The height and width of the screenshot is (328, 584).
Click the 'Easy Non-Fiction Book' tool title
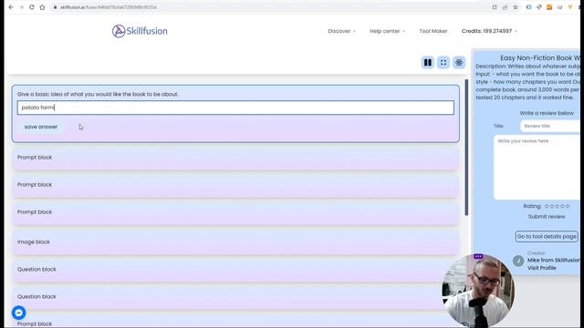[540, 58]
